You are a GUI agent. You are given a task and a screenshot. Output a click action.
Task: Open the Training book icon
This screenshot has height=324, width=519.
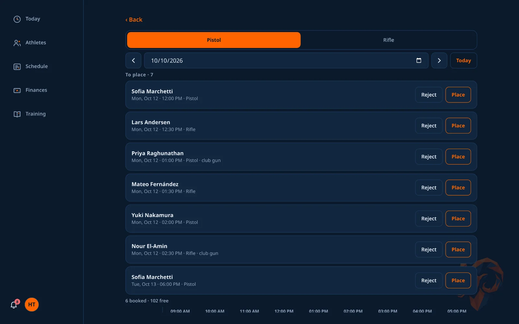[17, 114]
